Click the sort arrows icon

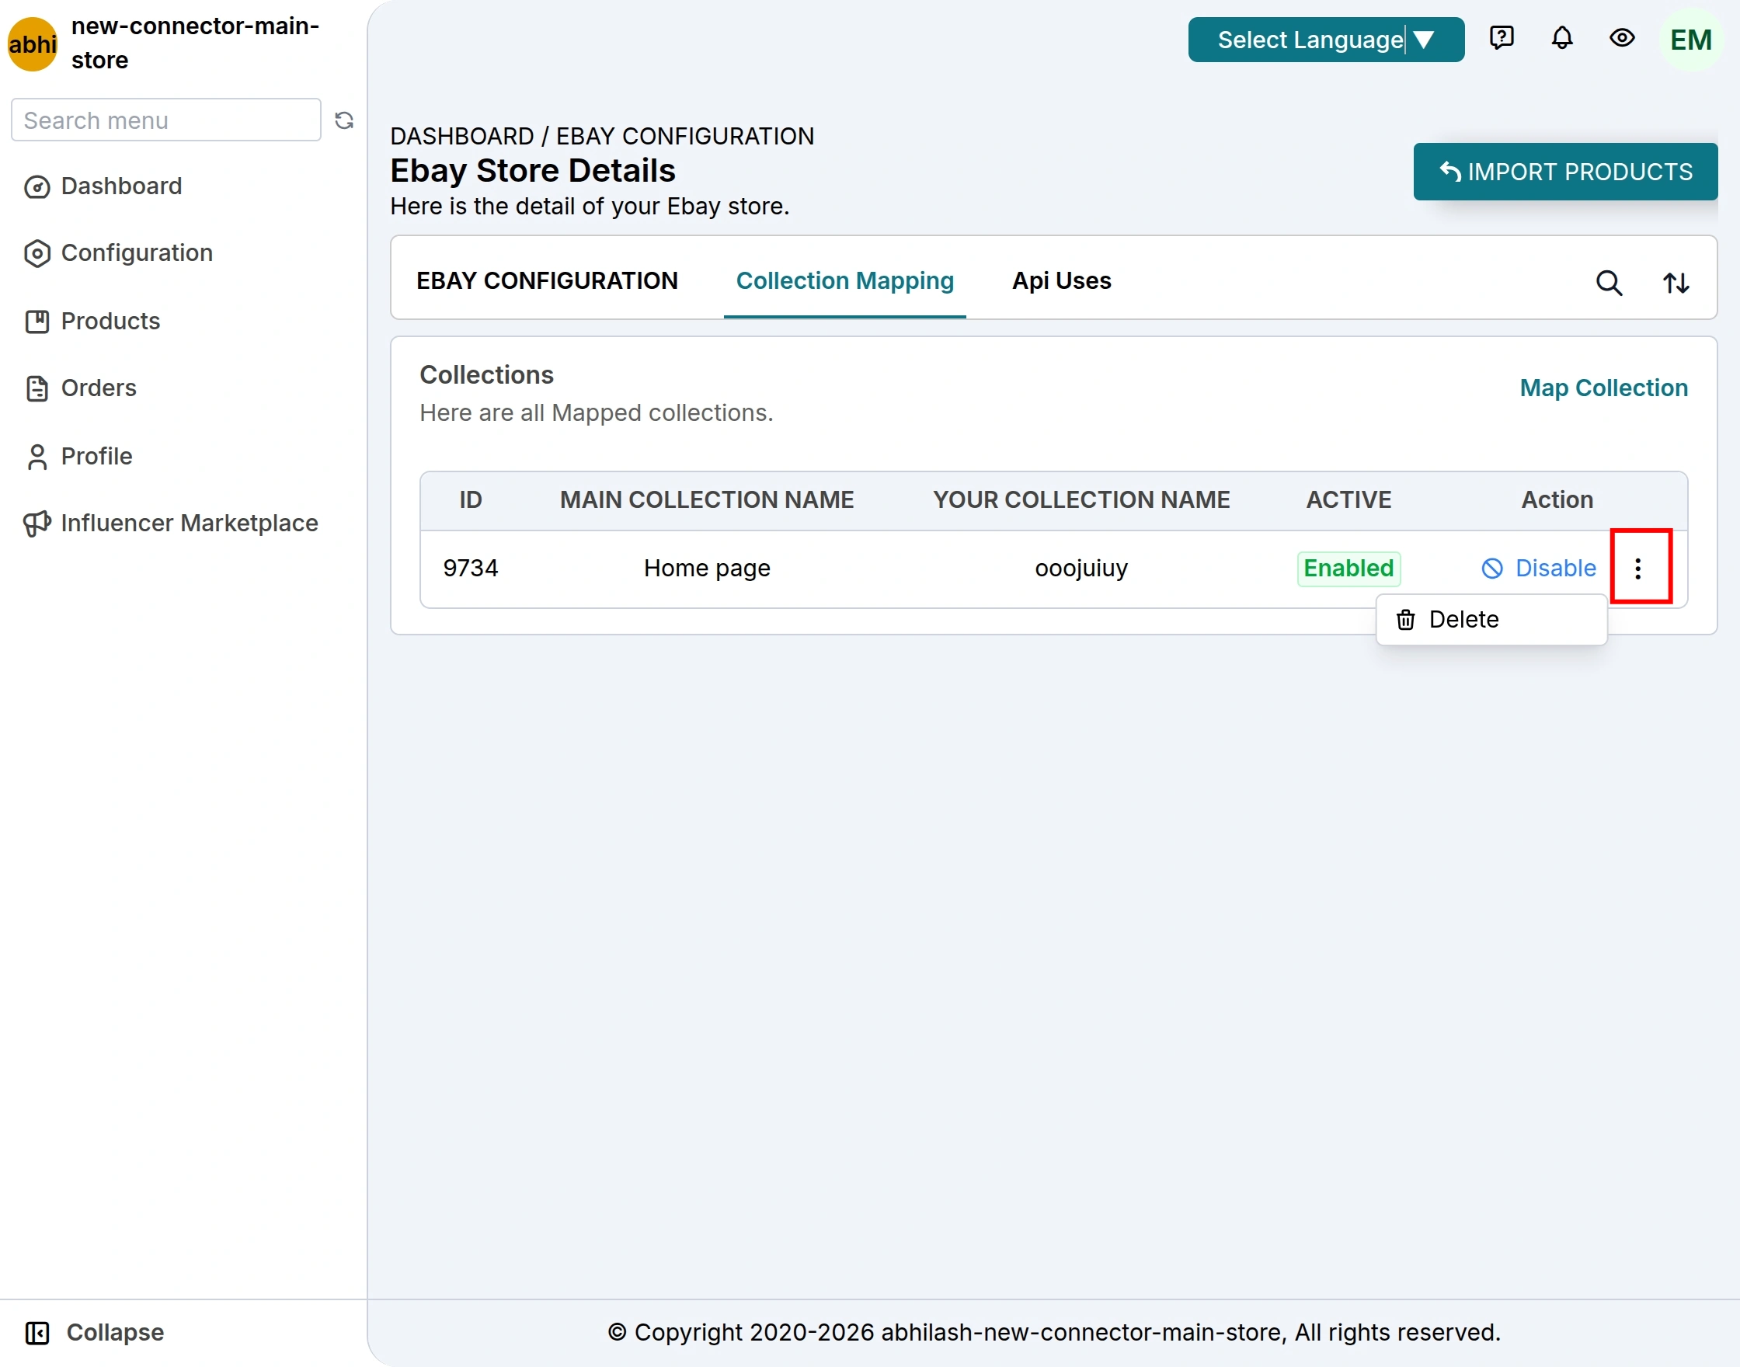pyautogui.click(x=1676, y=283)
